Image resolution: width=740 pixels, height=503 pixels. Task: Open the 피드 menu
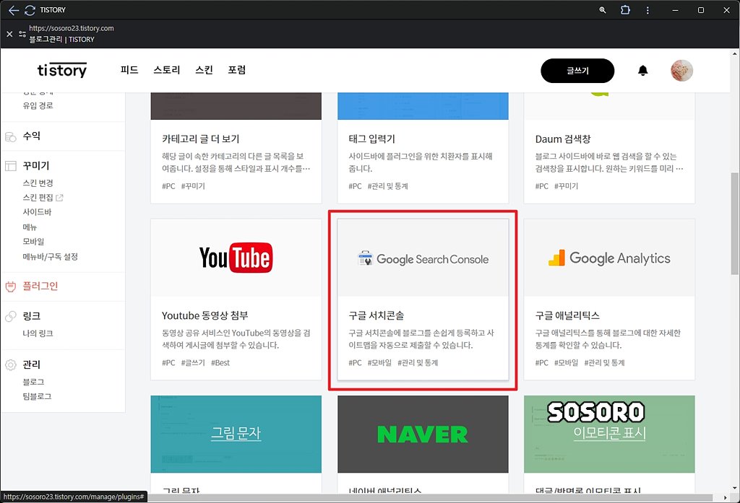[129, 70]
